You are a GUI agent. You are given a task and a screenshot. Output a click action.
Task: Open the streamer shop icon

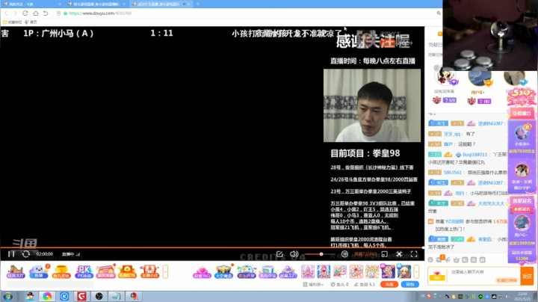coord(149,272)
